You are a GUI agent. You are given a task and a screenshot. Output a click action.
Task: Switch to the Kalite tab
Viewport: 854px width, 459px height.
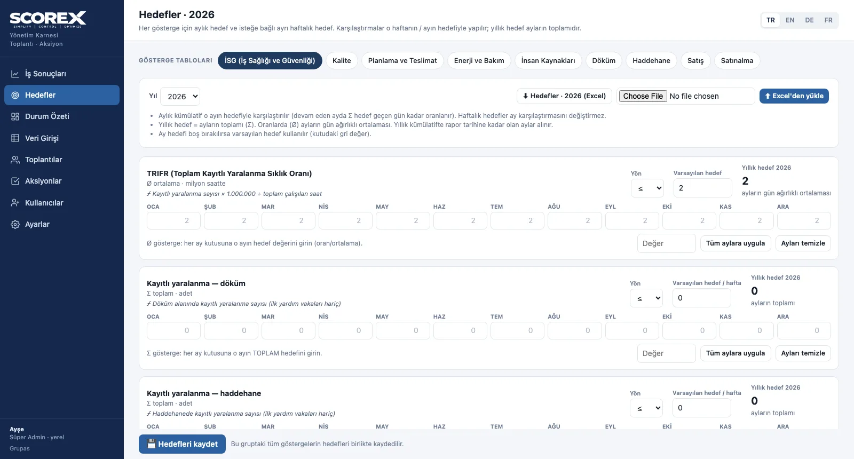[342, 60]
